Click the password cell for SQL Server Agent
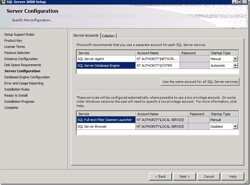Screen dimensions: 250x185 (x=195, y=59)
